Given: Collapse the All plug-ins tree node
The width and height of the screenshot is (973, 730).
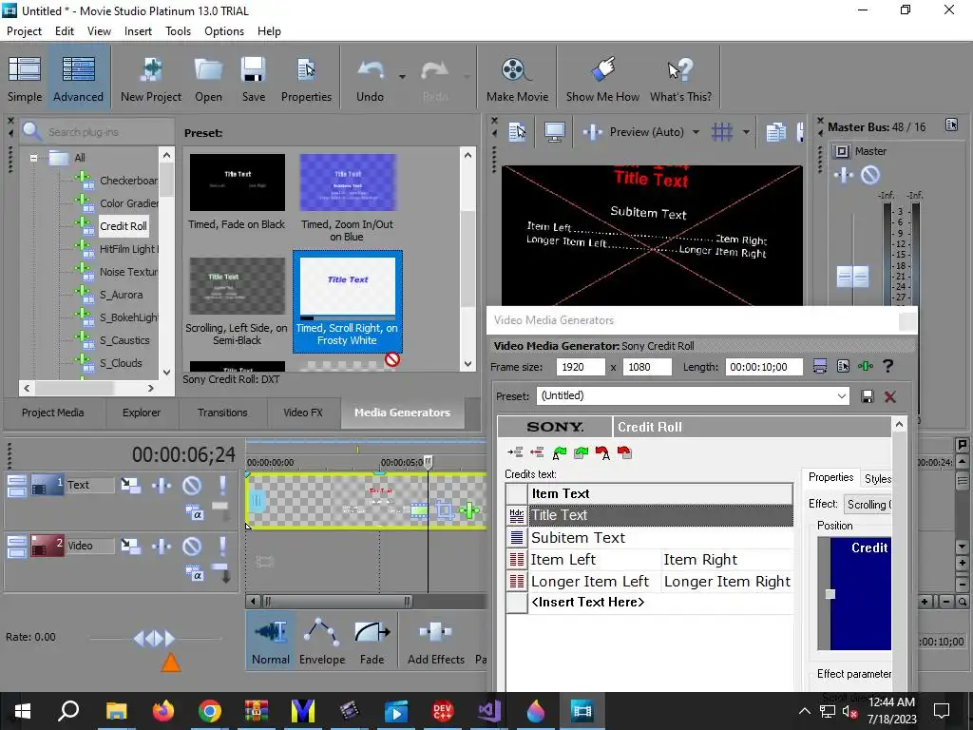Looking at the screenshot, I should click(x=33, y=158).
